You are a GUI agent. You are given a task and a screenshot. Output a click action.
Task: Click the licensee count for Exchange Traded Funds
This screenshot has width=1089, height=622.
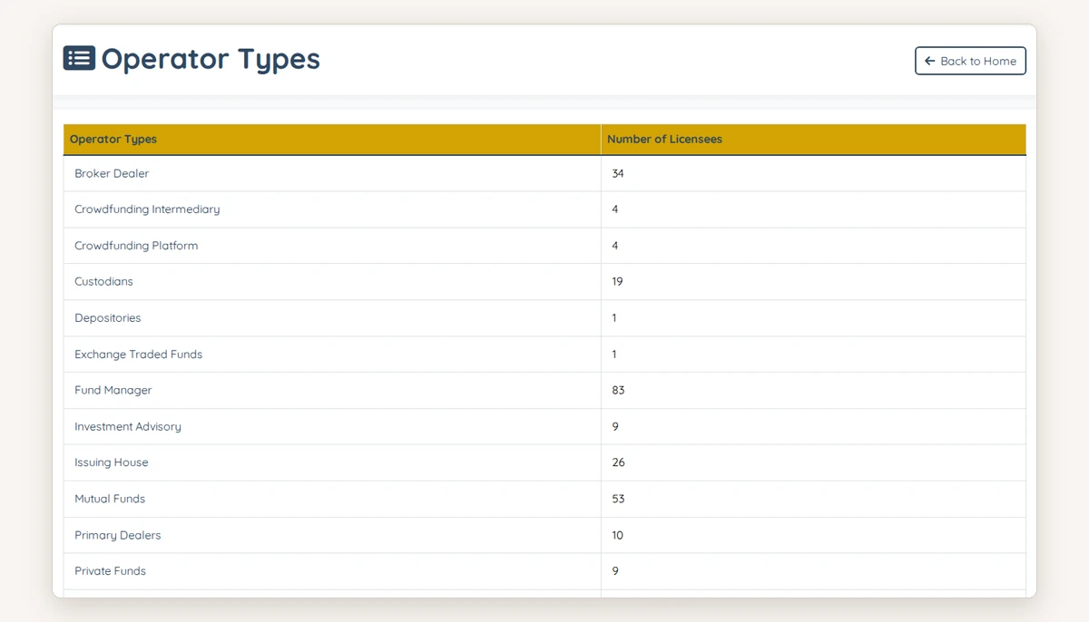tap(614, 355)
